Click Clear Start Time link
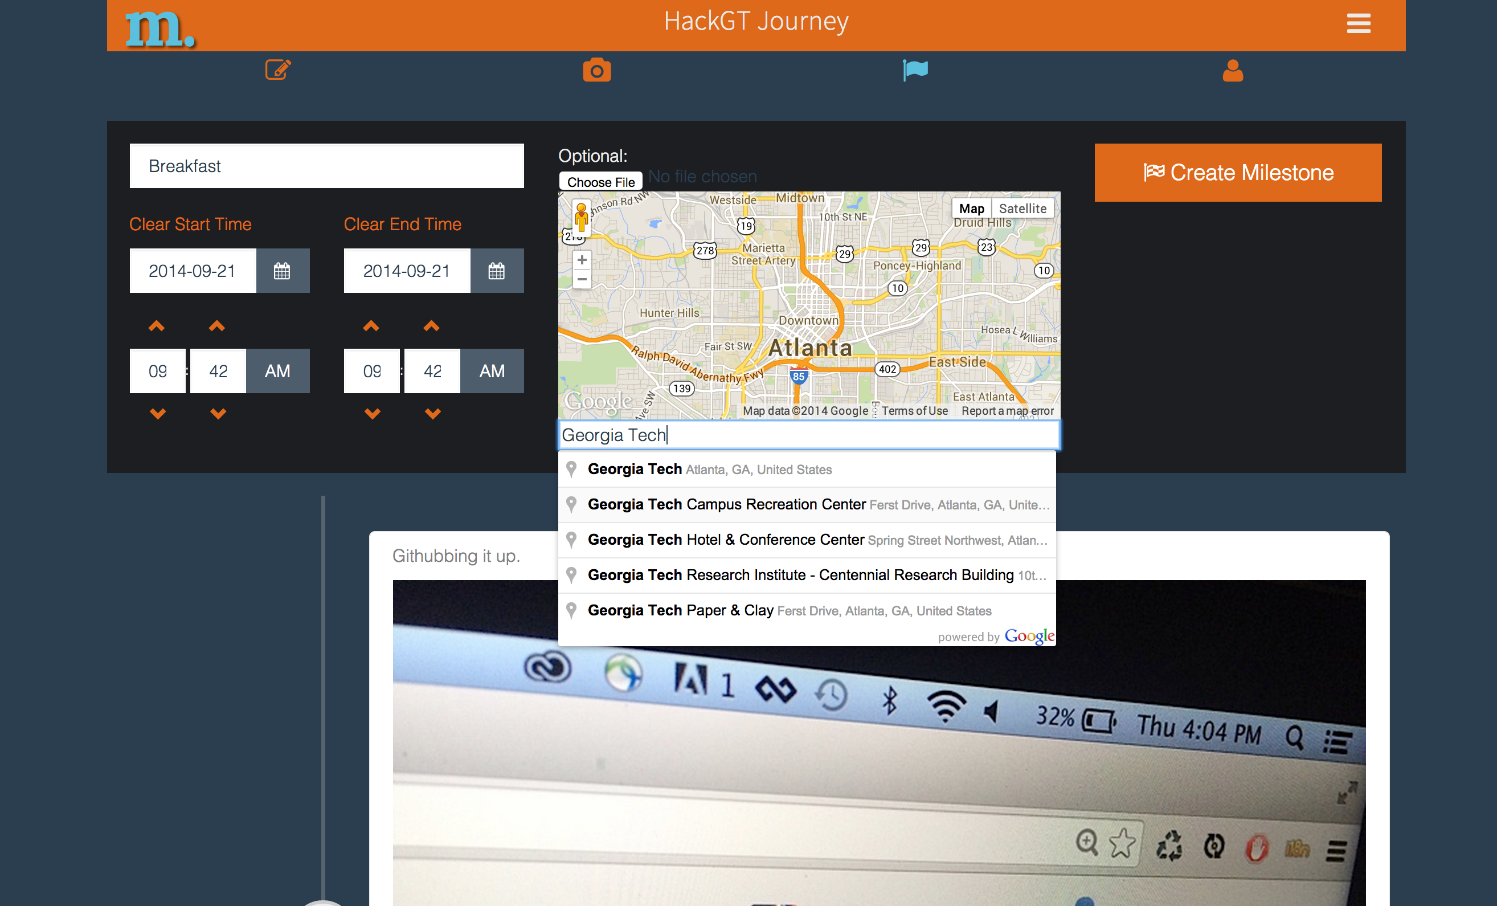Image resolution: width=1497 pixels, height=906 pixels. 190,225
